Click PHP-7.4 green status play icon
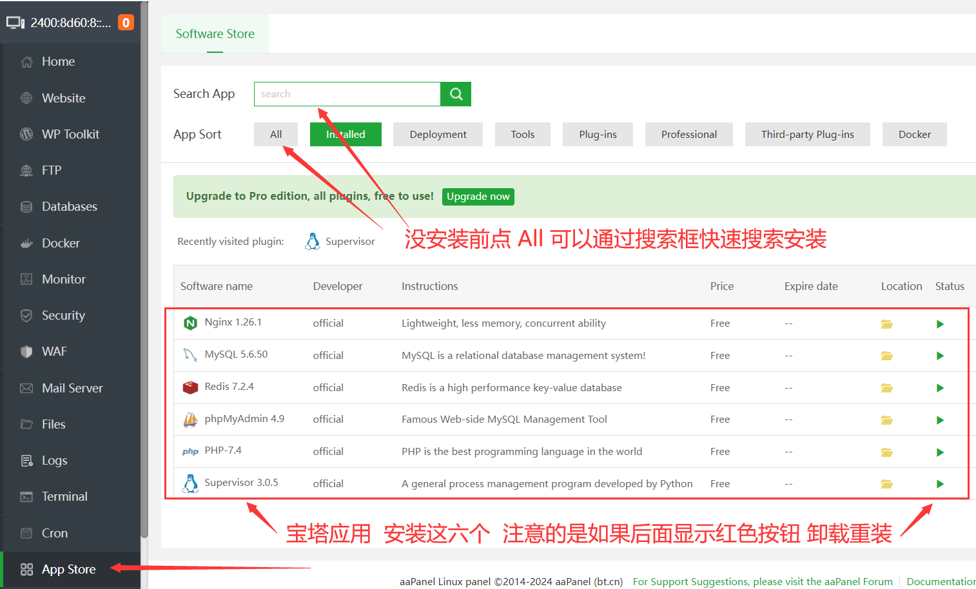This screenshot has width=976, height=589. pyautogui.click(x=940, y=452)
